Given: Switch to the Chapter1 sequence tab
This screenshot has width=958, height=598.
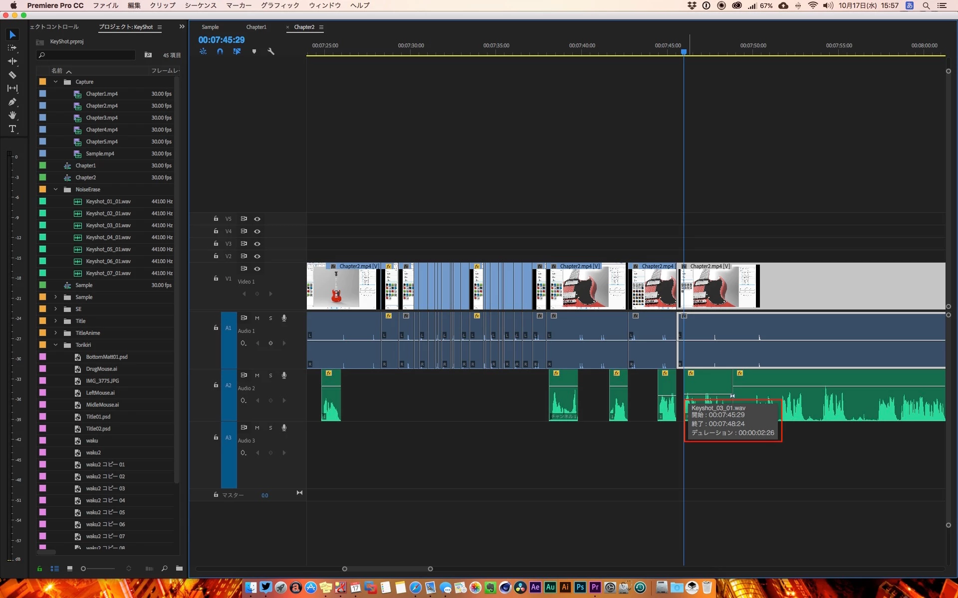Looking at the screenshot, I should tap(256, 27).
